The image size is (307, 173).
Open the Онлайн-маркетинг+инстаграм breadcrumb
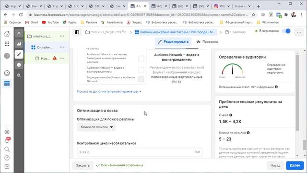point(175,32)
